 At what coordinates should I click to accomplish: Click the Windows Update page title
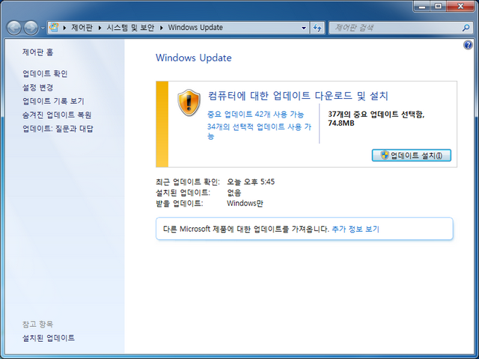pos(194,58)
